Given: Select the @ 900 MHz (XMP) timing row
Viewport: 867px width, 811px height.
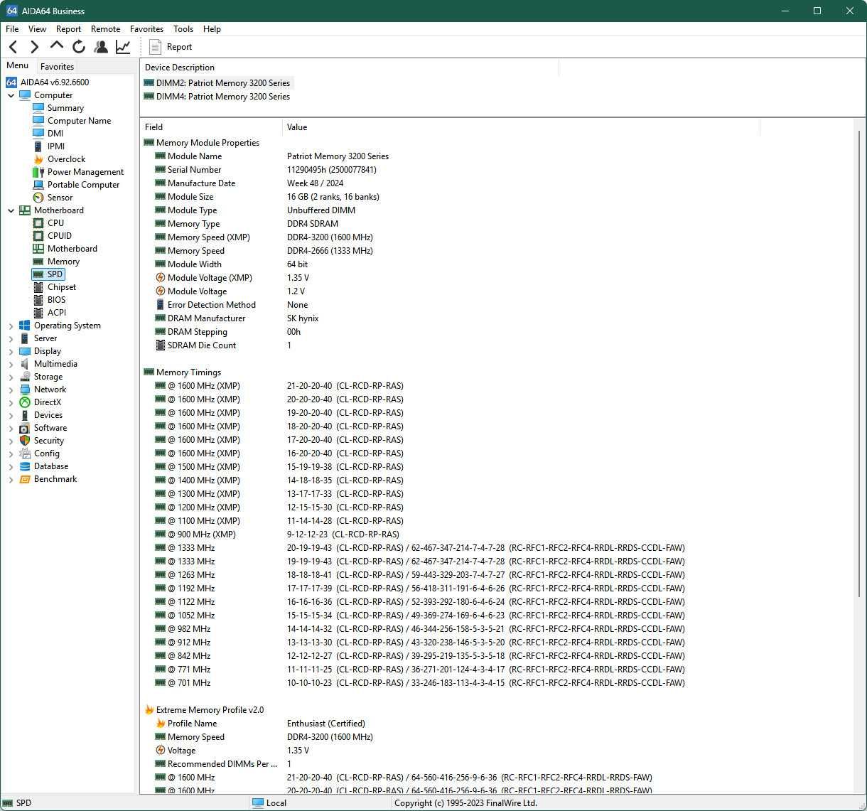Looking at the screenshot, I should [450, 535].
